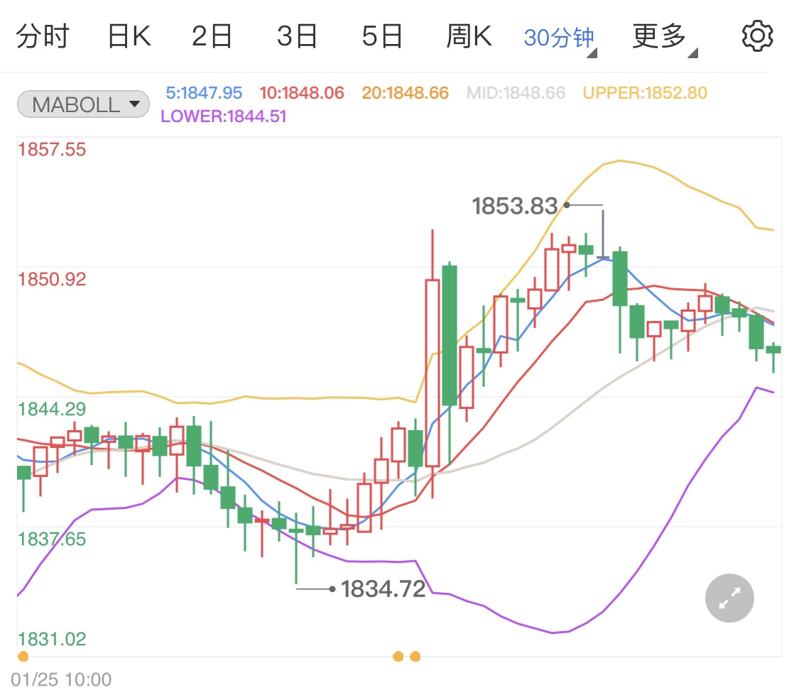Click the tall red spike candlestick
Image resolution: width=799 pixels, height=695 pixels.
(433, 373)
